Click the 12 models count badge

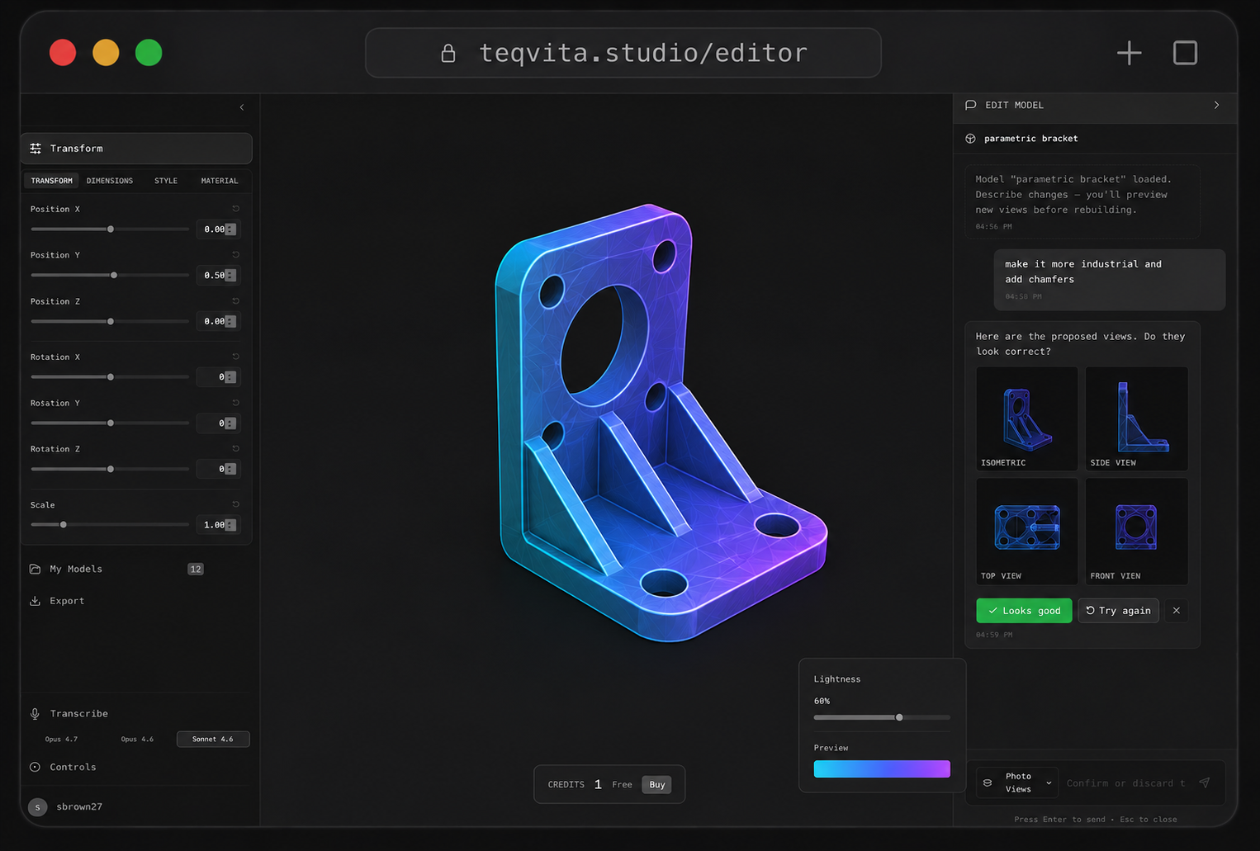pyautogui.click(x=196, y=570)
